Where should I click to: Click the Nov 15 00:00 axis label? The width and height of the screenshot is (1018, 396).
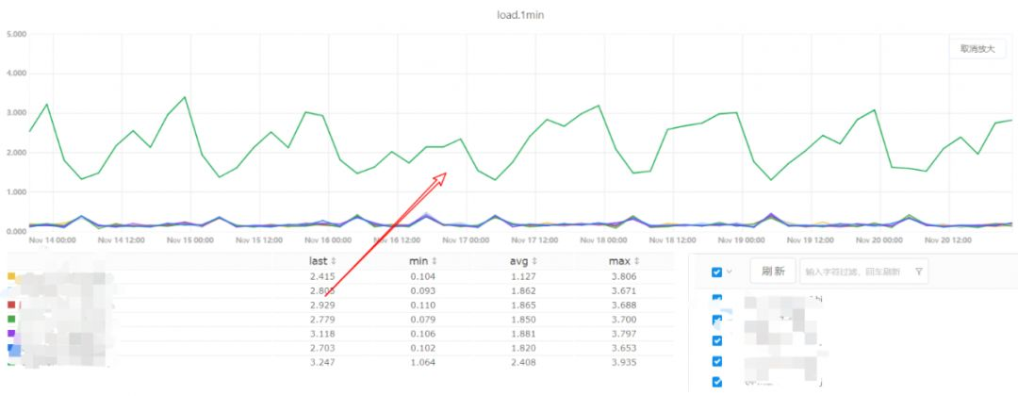[x=190, y=240]
